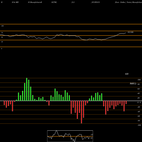Select the EURNGN symbol text in header
The height and width of the screenshot is (142, 142).
pyautogui.click(x=96, y=2)
